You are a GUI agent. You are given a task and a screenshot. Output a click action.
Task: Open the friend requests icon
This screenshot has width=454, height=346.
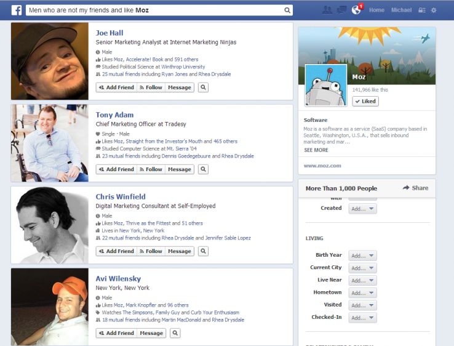coord(327,10)
